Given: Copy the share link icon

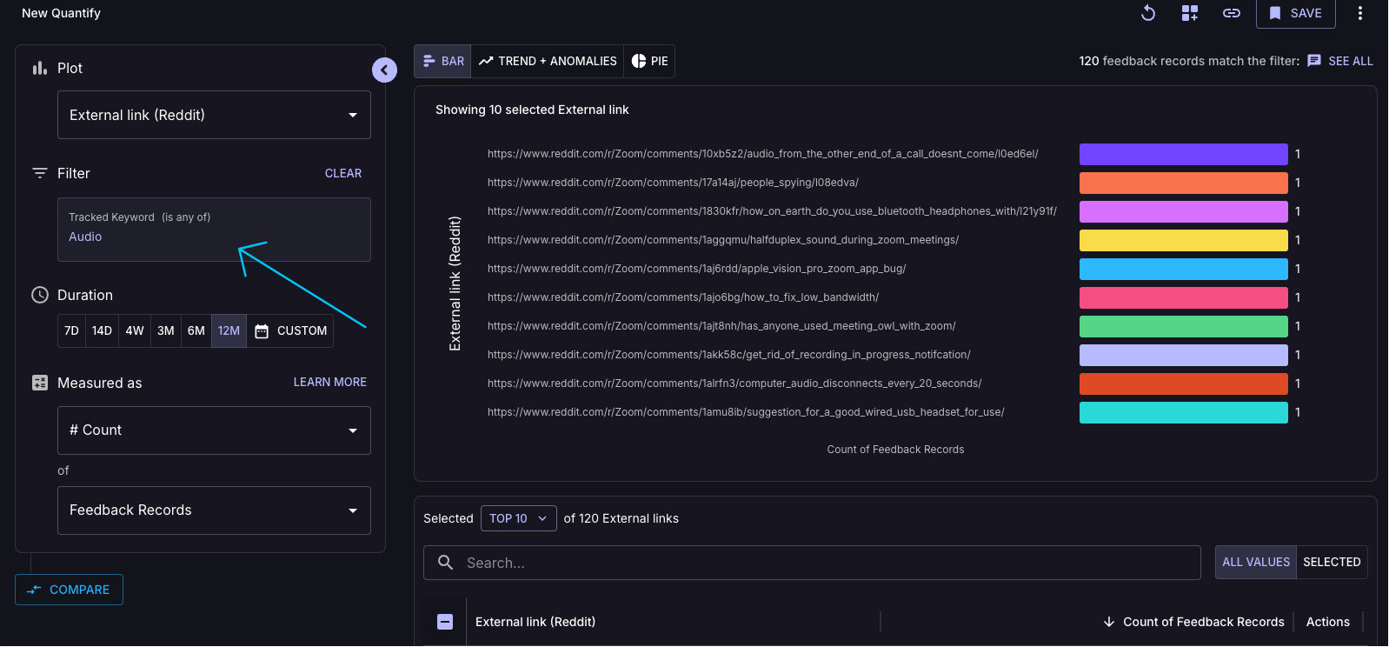Looking at the screenshot, I should pos(1232,13).
